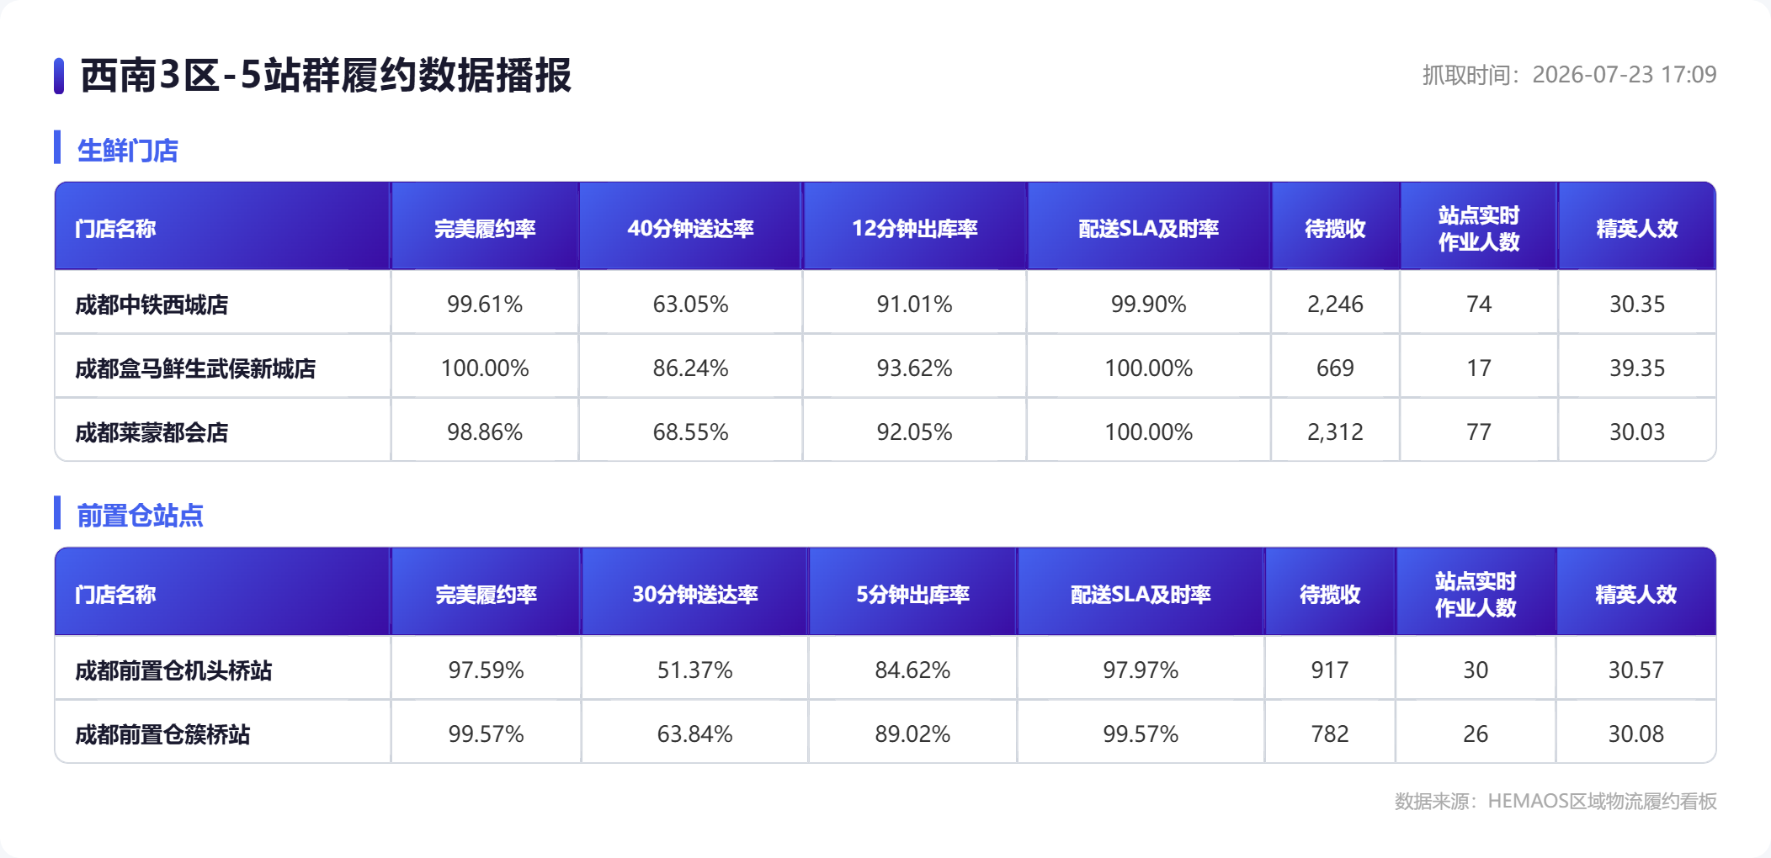Click the 数据来源 HEMAOS footer text

1556,801
